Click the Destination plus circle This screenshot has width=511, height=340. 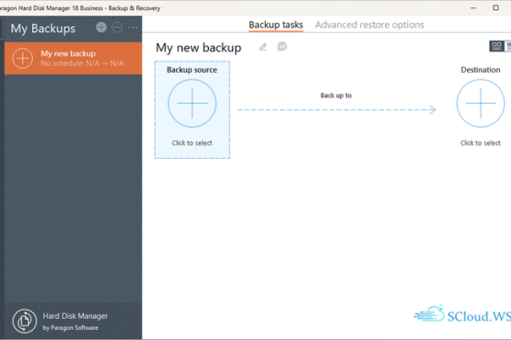point(481,103)
